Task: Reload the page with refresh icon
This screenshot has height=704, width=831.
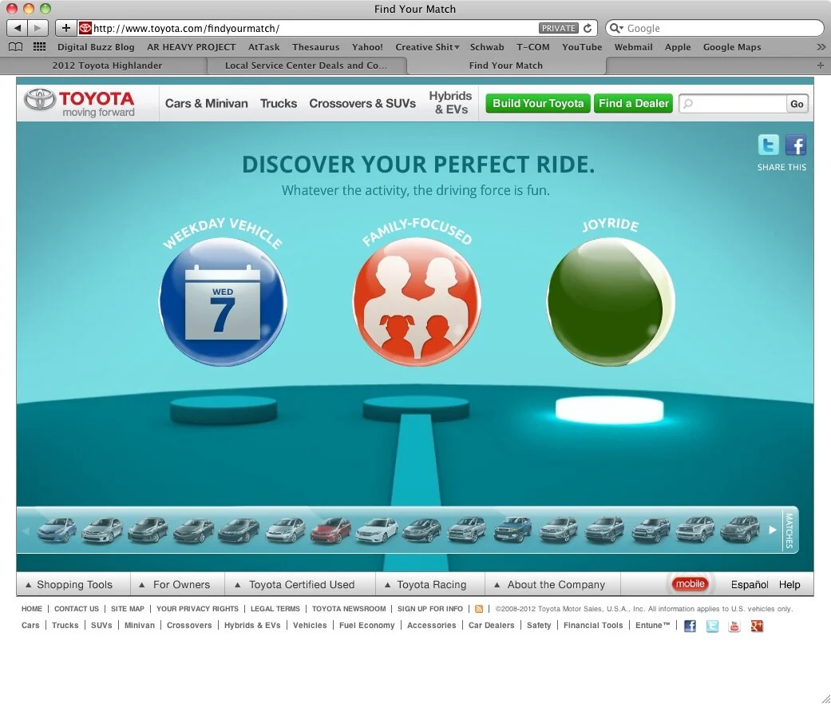Action: tap(588, 28)
